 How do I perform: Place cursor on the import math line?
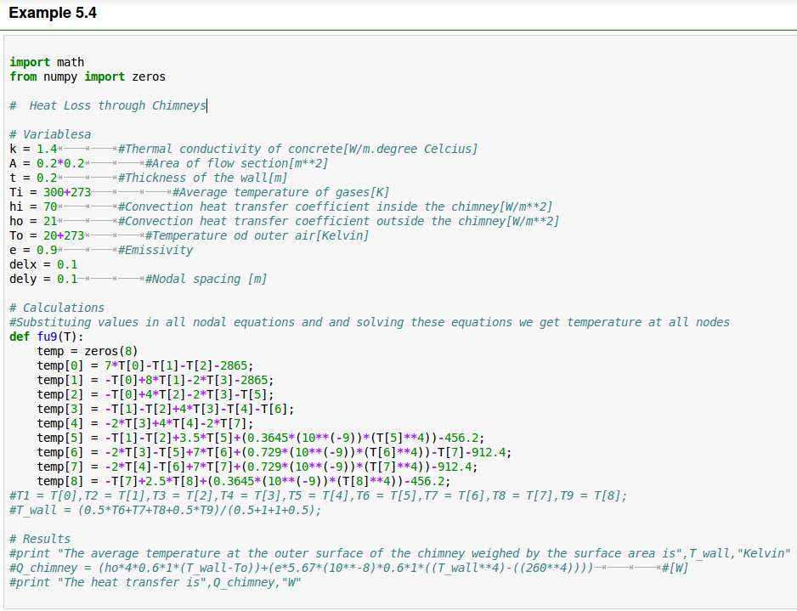[48, 62]
